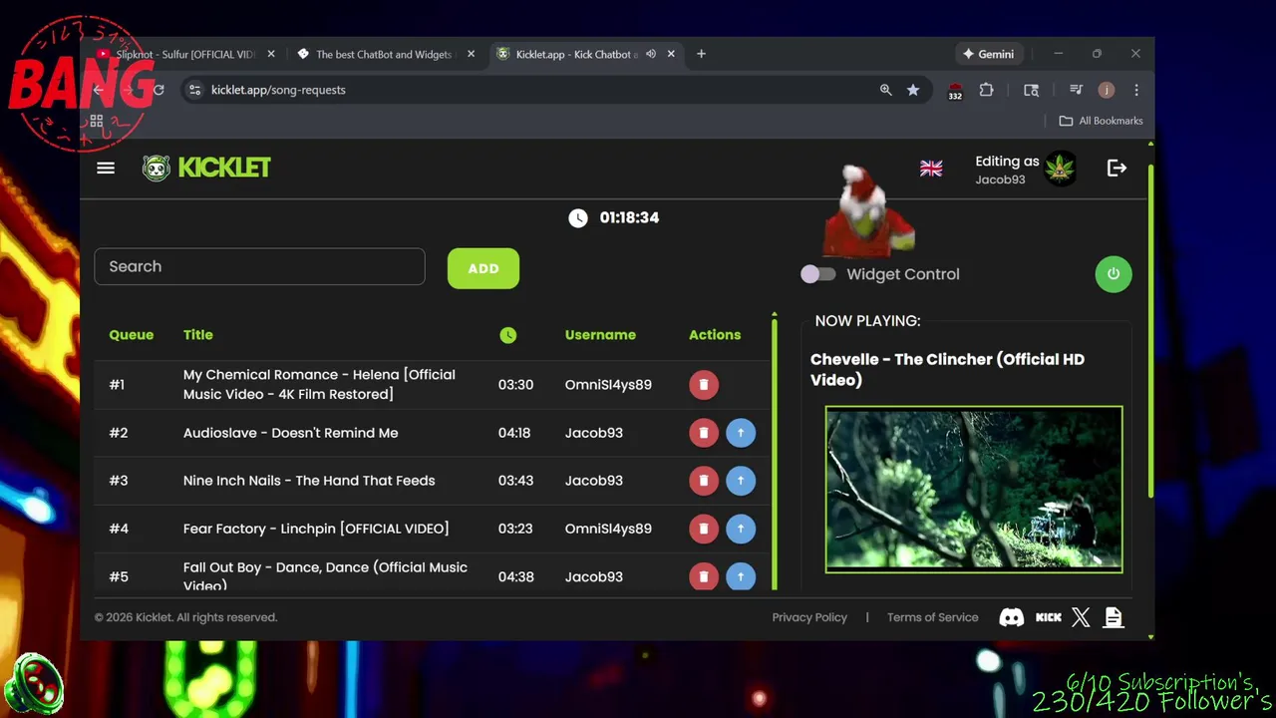The image size is (1276, 718).
Task: Click the Gemini button
Action: pos(988,54)
